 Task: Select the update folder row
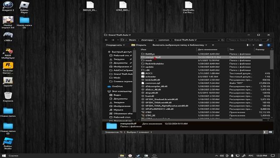coord(205,67)
